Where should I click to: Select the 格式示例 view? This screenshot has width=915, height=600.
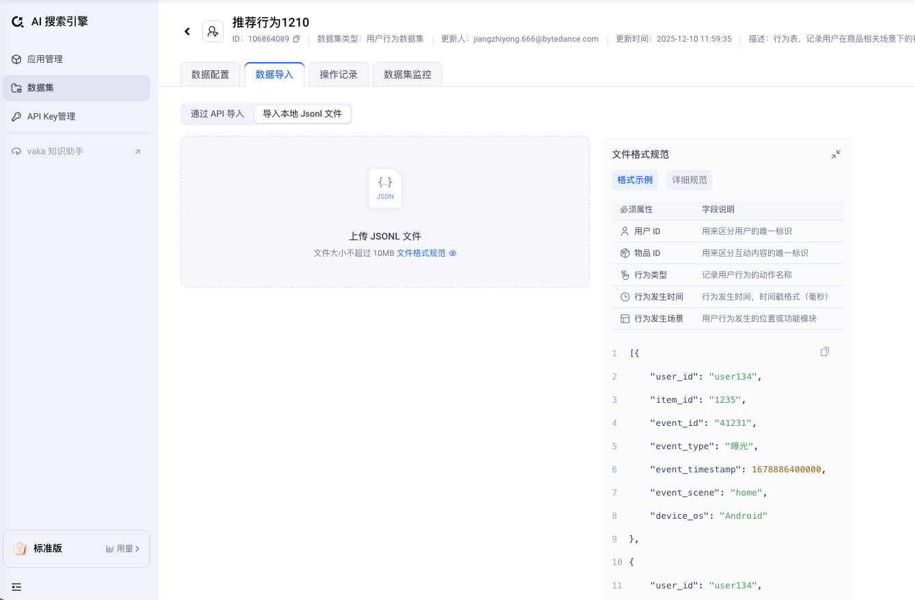coord(635,180)
